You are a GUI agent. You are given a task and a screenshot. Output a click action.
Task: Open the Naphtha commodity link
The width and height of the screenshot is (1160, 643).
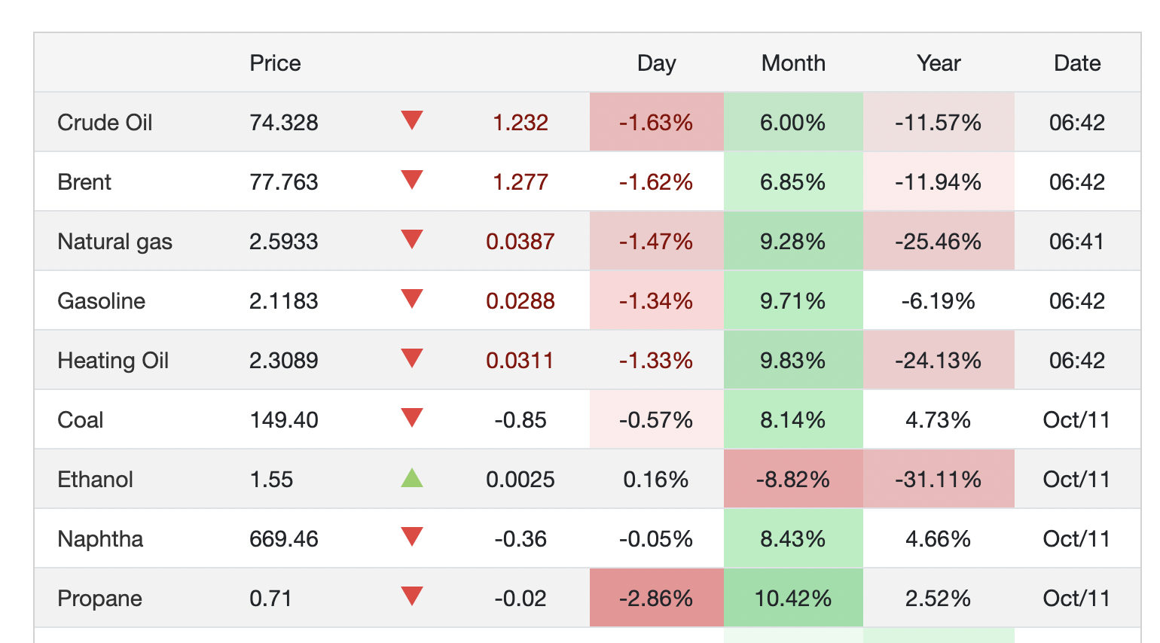point(100,538)
